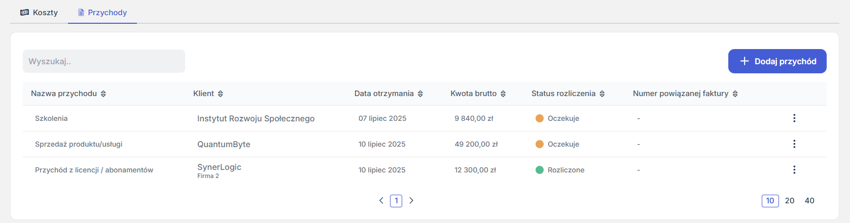Sort by Data otrzymania arrows
This screenshot has height=223, width=850.
pyautogui.click(x=420, y=94)
